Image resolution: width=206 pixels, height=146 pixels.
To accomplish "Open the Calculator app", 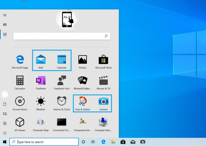I will (20, 83).
